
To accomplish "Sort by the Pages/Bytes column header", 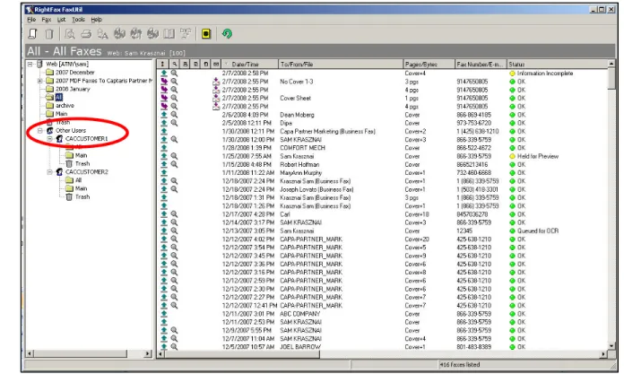I will 429,64.
